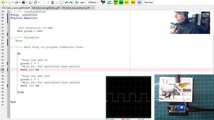Click the green hex flash button

(116, 2)
